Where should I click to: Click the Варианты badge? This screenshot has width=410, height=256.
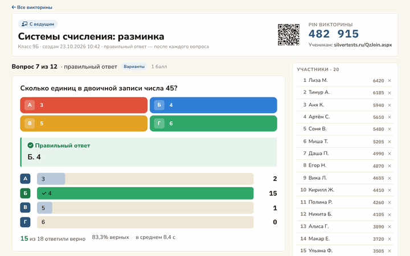coord(134,67)
